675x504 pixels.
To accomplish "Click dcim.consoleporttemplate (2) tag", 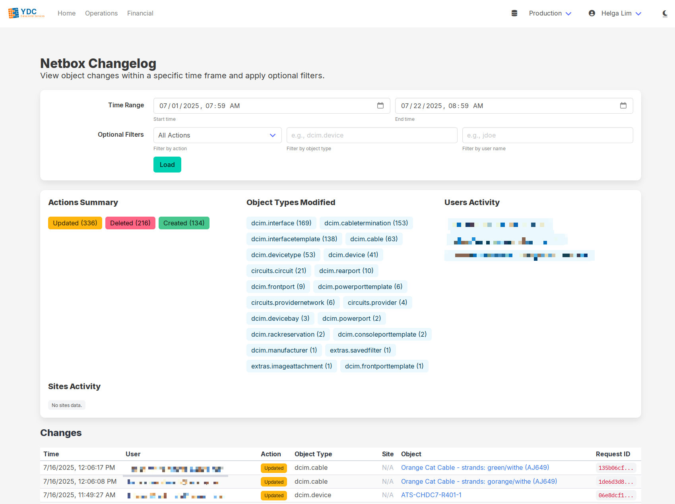I will coord(382,334).
